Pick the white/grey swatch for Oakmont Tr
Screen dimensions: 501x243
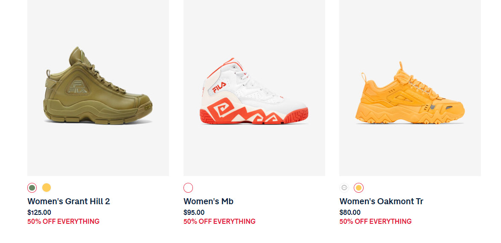pyautogui.click(x=344, y=188)
